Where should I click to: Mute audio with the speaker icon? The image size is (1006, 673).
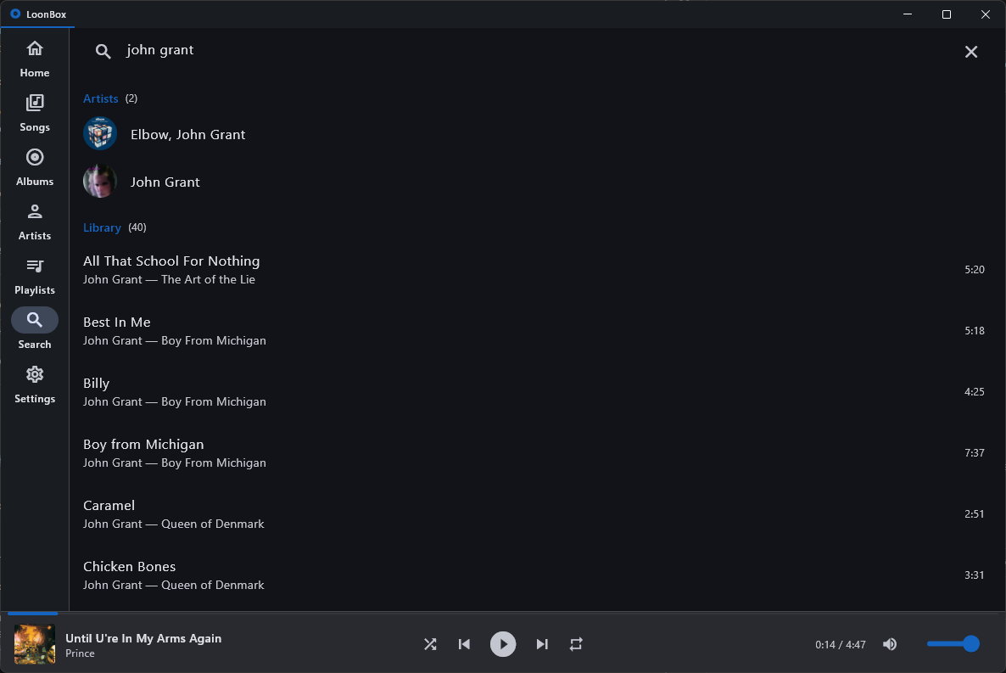click(889, 643)
